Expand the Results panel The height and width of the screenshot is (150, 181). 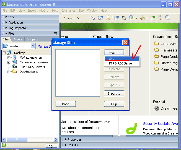[x=66, y=145]
